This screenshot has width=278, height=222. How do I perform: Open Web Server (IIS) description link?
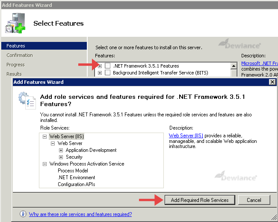tap(186, 136)
